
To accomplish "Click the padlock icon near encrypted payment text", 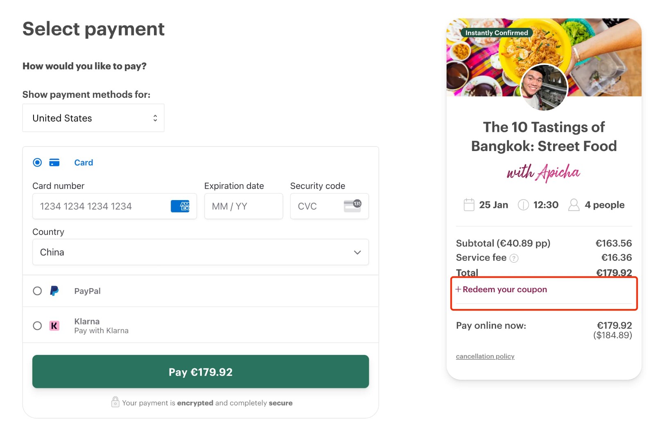I will click(x=115, y=402).
